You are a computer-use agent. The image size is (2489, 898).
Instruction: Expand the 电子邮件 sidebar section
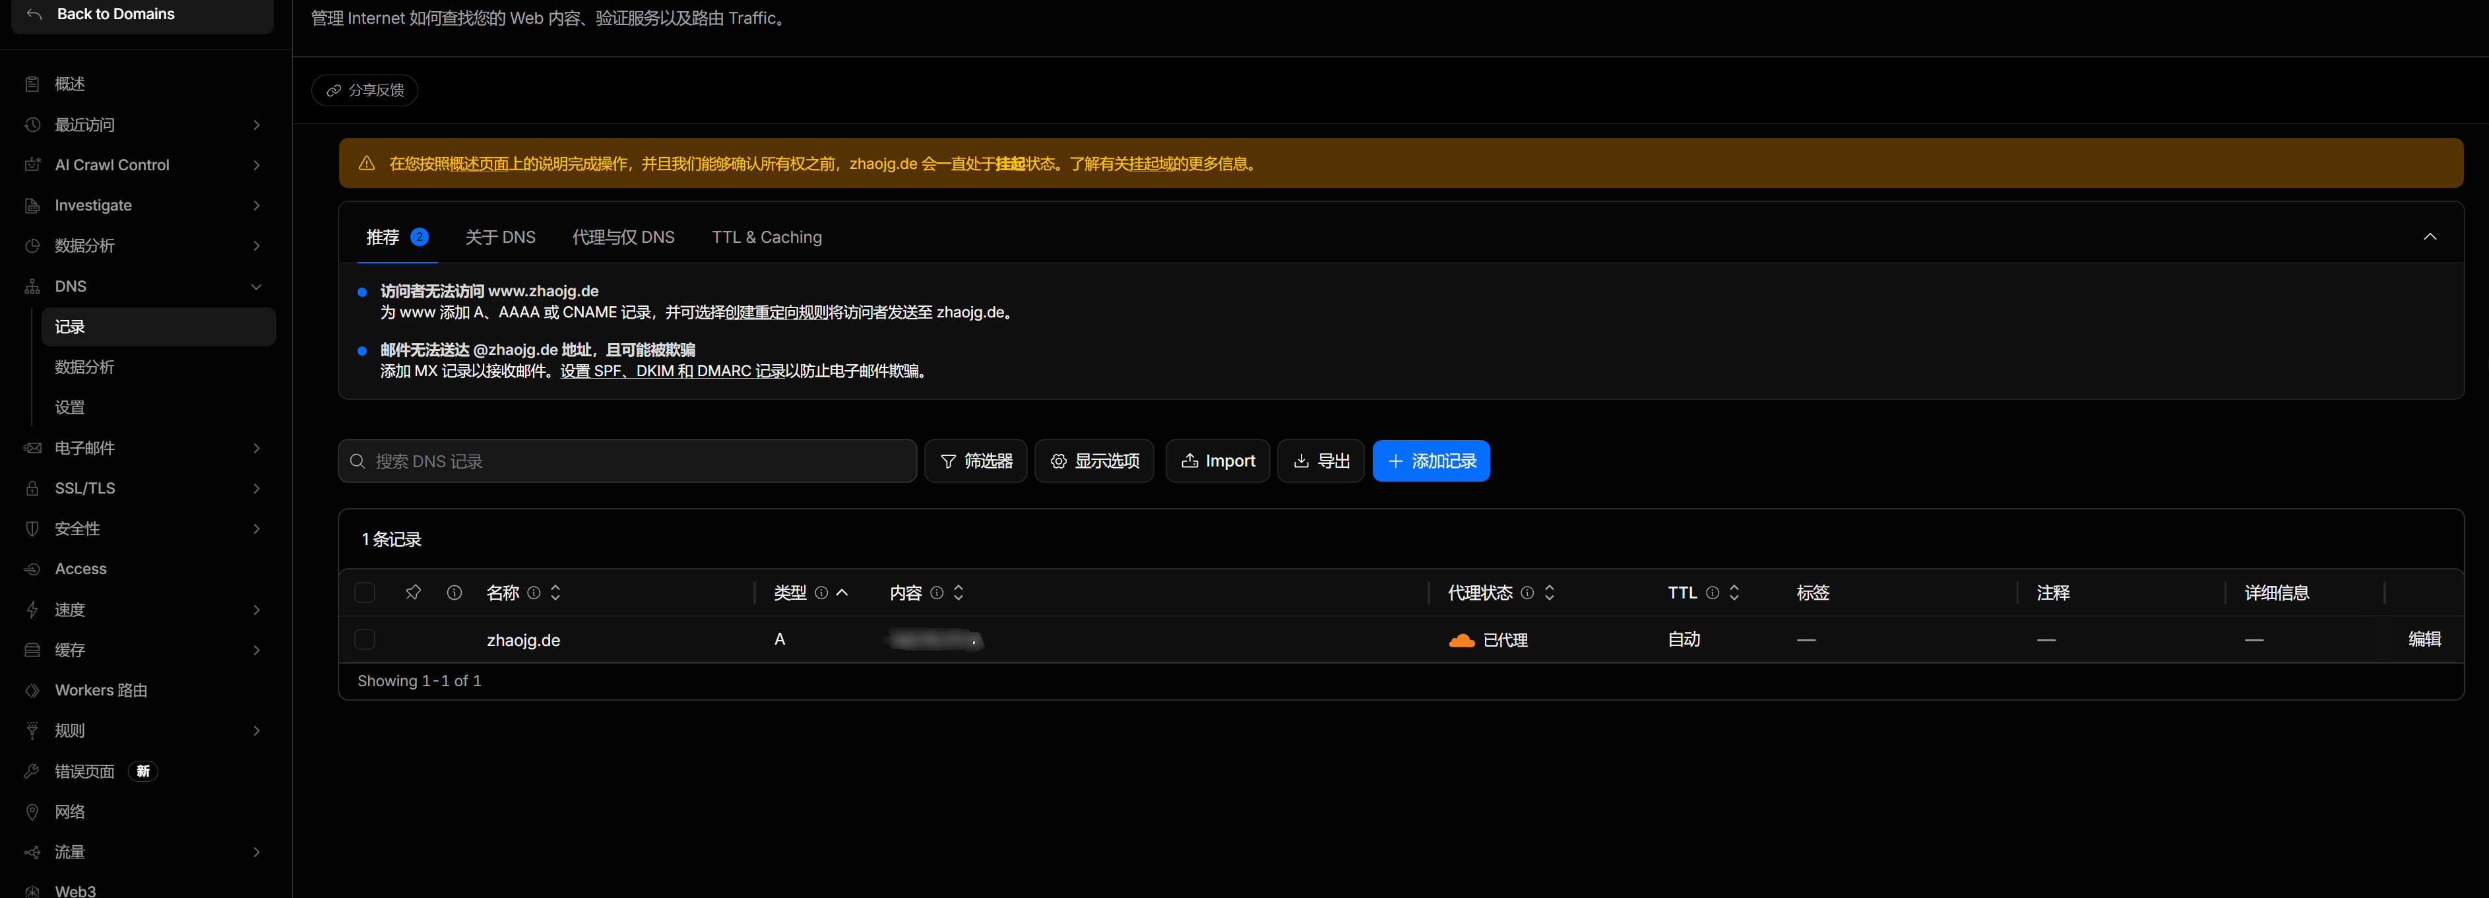pos(256,449)
